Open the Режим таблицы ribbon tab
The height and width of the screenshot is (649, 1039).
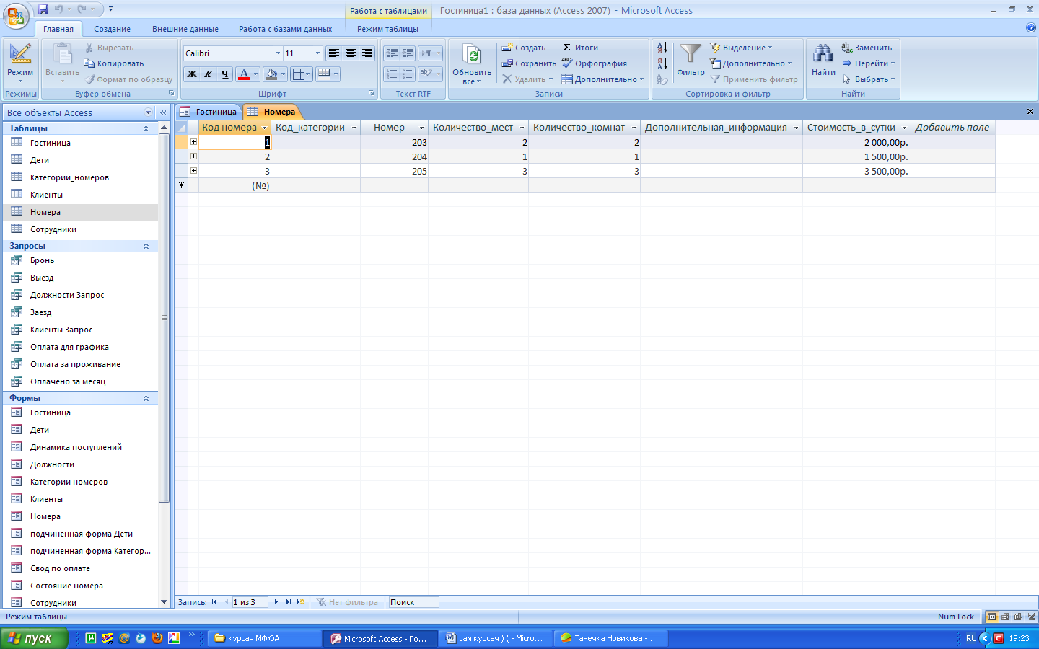(387, 29)
